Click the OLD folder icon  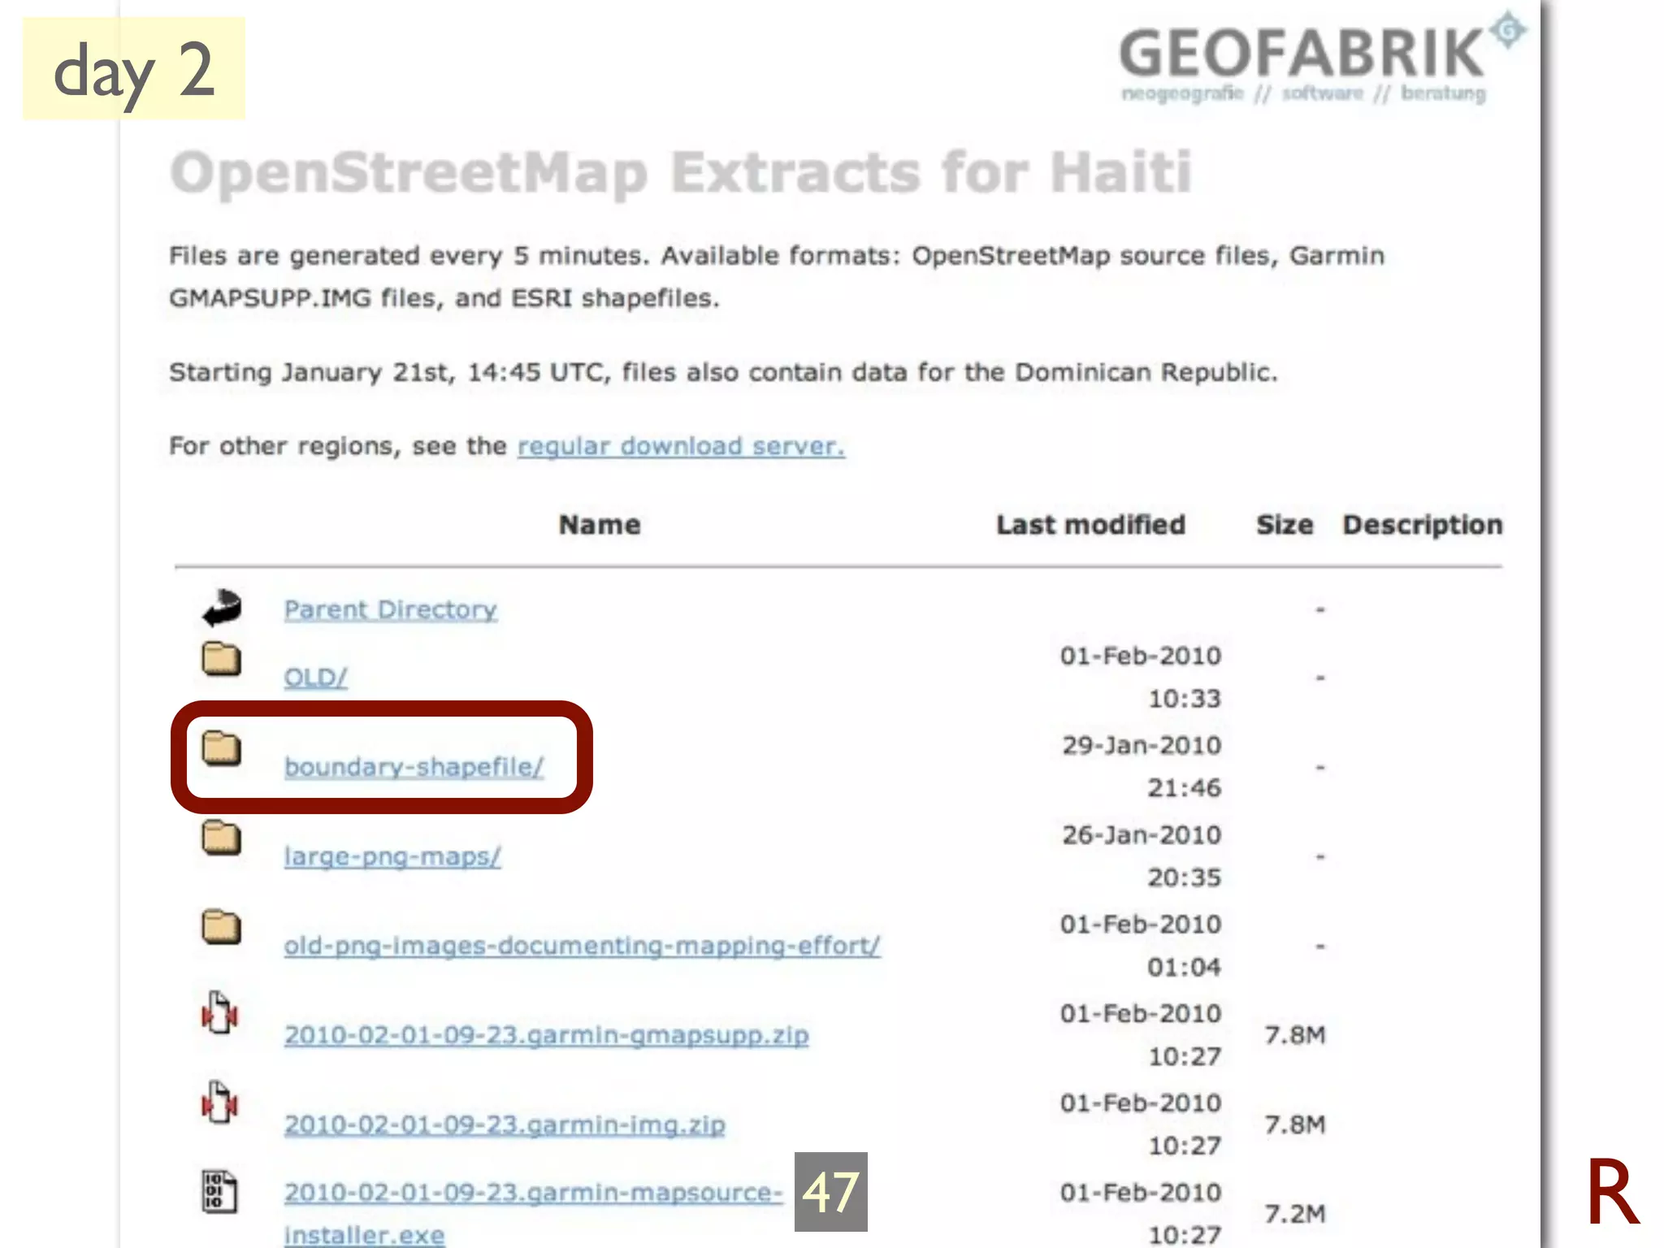[221, 659]
